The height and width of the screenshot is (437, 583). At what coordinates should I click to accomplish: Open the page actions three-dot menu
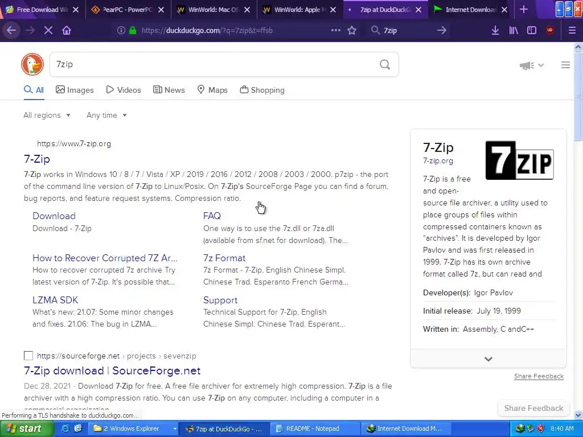(336, 30)
